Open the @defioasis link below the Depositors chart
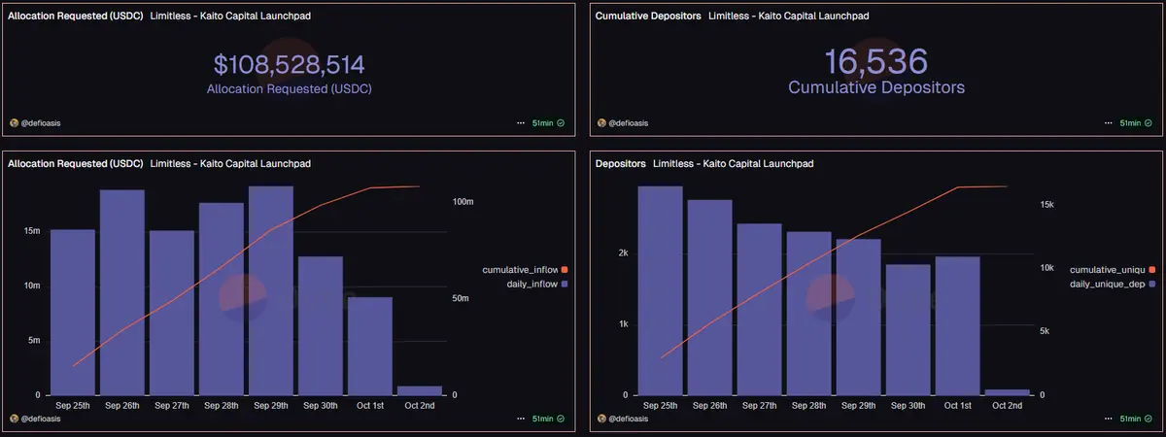 (629, 419)
